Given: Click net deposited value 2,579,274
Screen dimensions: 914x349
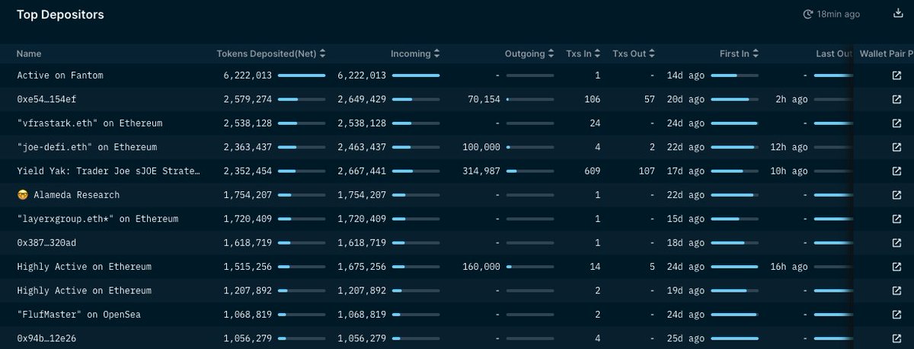Looking at the screenshot, I should (248, 99).
